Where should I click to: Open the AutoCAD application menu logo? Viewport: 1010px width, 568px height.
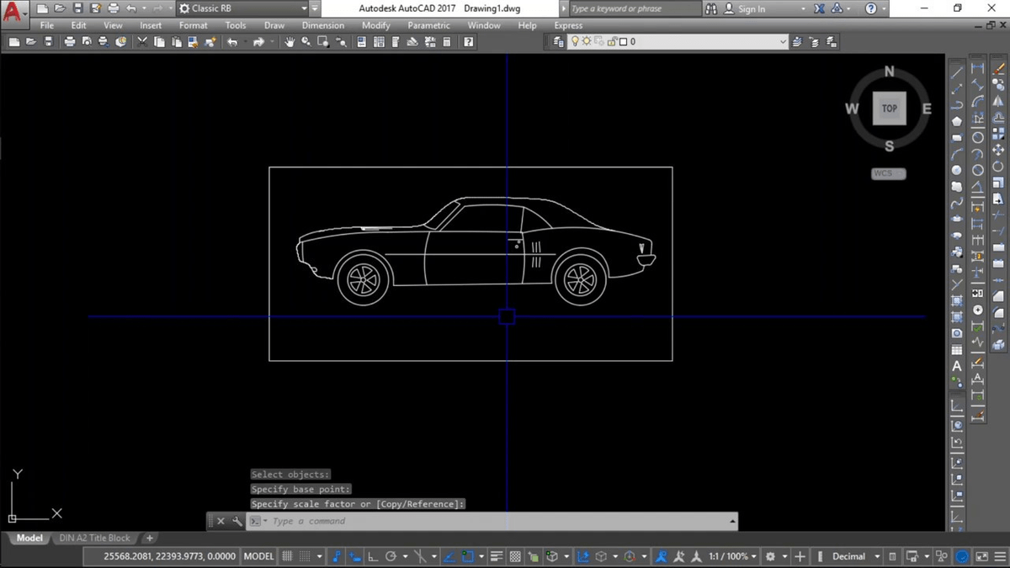(13, 10)
